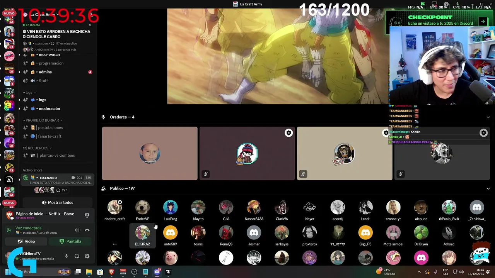
Task: Collapse the PROHIBIDO BORRAR category
Action: (43, 120)
